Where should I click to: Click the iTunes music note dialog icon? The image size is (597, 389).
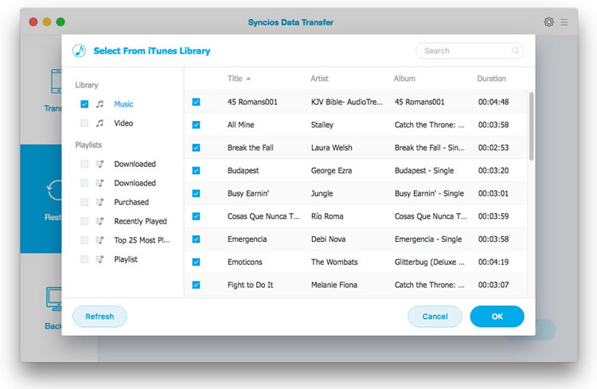[x=79, y=51]
